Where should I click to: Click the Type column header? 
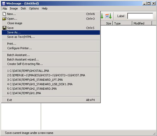click(123, 23)
